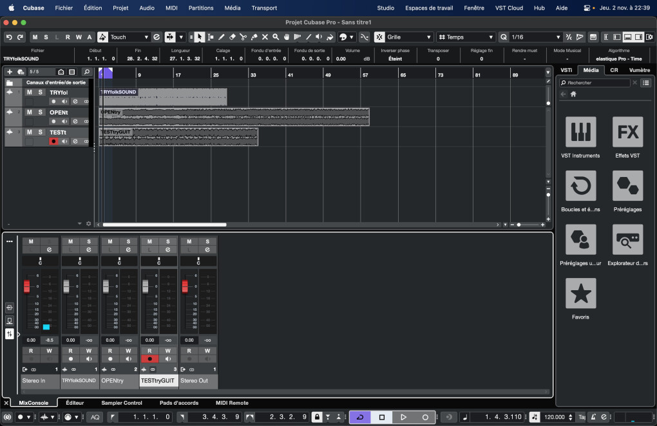Toggle cycle loop in transport bar
Viewport: 657px width, 426px height.
pyautogui.click(x=360, y=417)
